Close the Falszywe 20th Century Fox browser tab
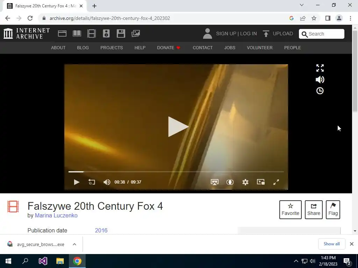The image size is (358, 268). (x=81, y=6)
